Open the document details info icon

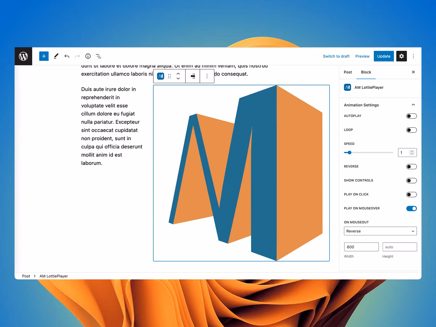tap(88, 56)
